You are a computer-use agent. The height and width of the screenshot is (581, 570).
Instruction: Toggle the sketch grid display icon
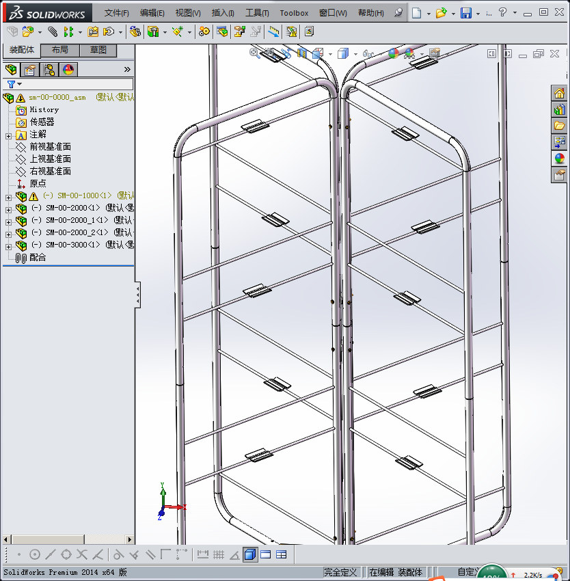219,554
